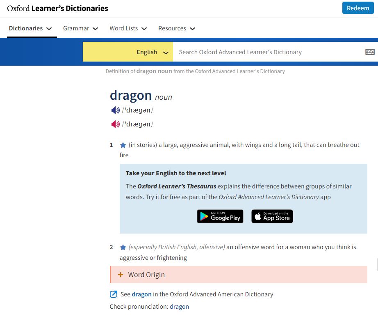
Task: Click the dragon headword title
Action: 131,95
